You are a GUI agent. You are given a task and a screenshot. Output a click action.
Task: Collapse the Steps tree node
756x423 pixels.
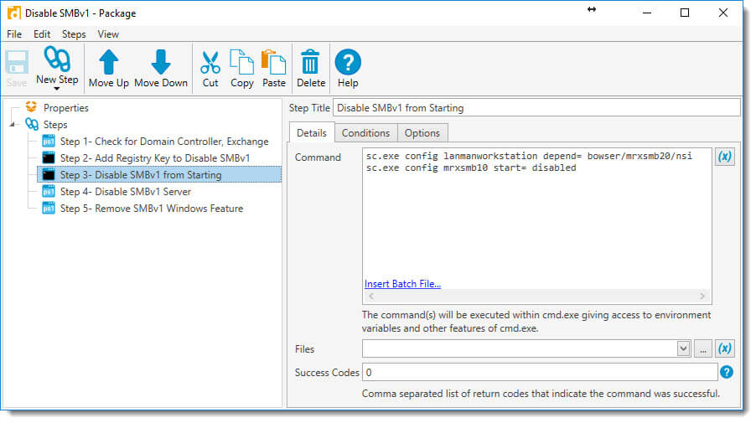(12, 125)
